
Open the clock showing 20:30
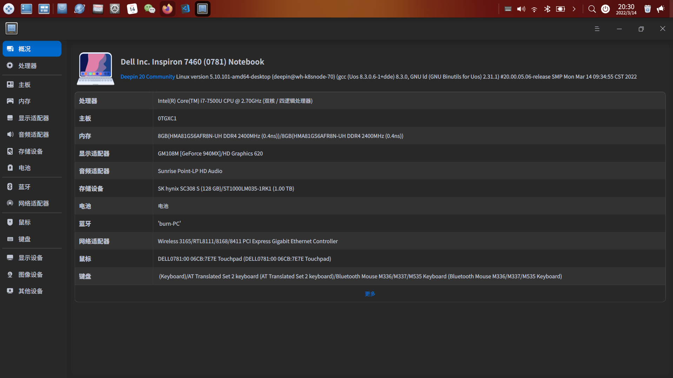(626, 9)
